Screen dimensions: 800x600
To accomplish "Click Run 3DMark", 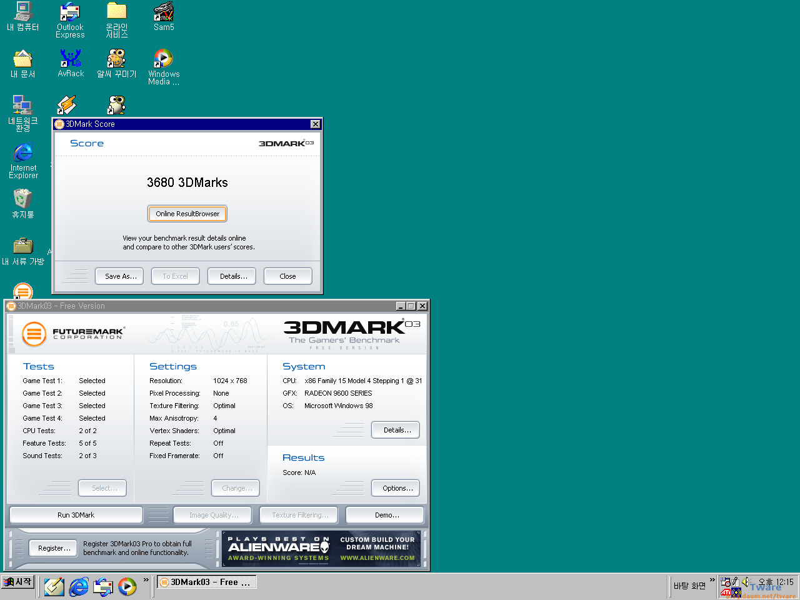I will pos(76,515).
